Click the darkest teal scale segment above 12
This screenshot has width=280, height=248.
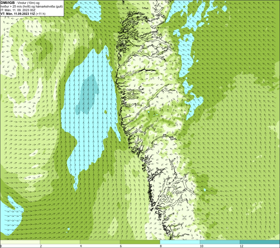coord(260,242)
